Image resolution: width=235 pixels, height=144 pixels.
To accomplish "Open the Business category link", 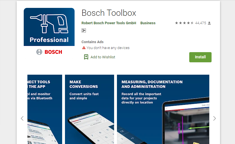I will pyautogui.click(x=148, y=23).
